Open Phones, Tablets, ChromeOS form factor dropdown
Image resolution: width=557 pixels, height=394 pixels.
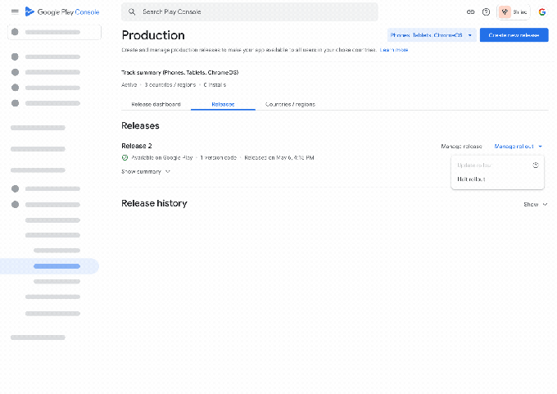[x=432, y=35]
